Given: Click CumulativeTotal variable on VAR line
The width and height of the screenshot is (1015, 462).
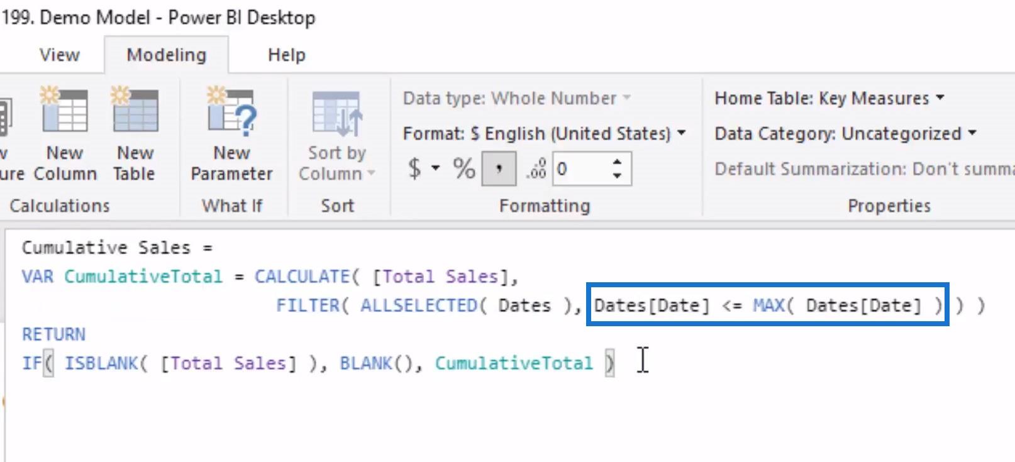Looking at the screenshot, I should (143, 277).
